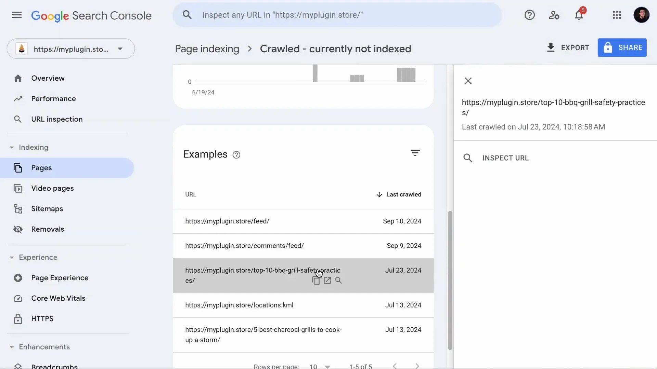Go to Overview
Screen dimensions: 657x369
[x=48, y=78]
